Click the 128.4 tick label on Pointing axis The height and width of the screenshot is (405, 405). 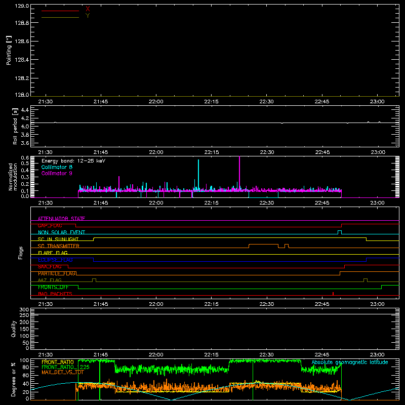(22, 60)
